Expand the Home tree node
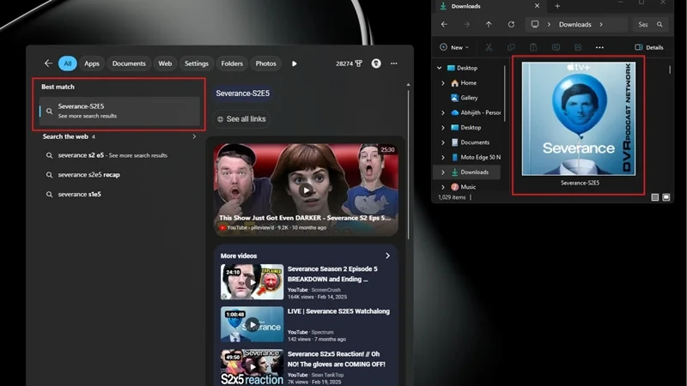 tap(442, 82)
